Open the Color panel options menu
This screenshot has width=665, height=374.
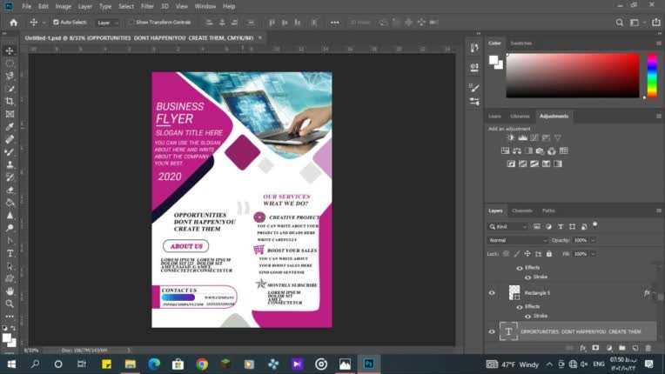[659, 43]
